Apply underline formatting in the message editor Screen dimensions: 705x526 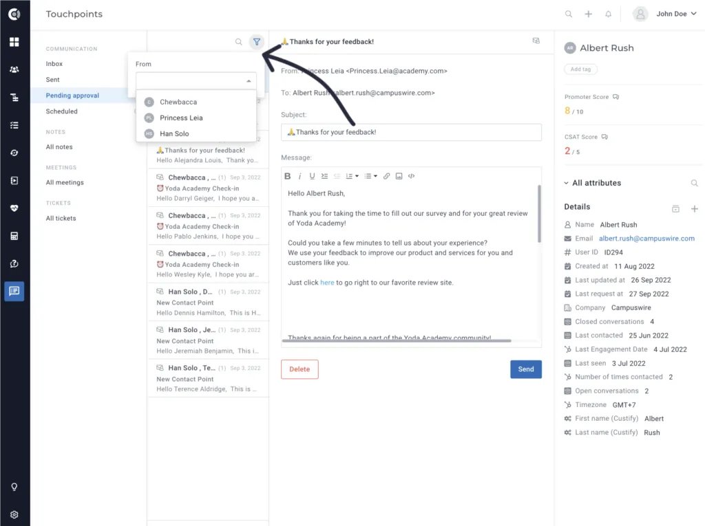(x=312, y=176)
